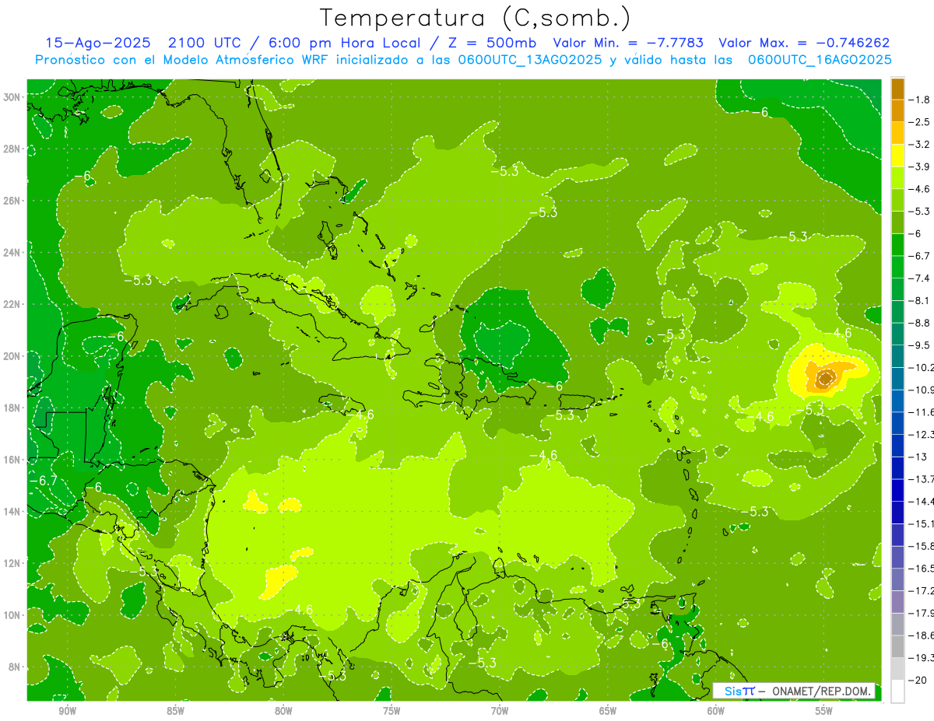Screen dimensions: 934x721
Task: Click the '-9.5' colorbar value label
Action: (920, 345)
